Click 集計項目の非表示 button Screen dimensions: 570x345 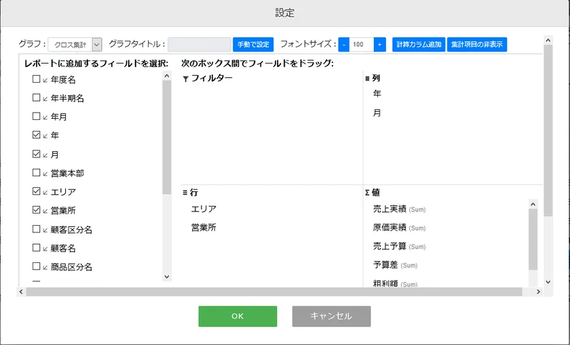click(476, 45)
